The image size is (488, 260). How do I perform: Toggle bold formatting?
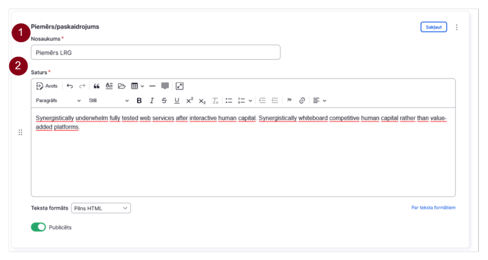pos(139,100)
